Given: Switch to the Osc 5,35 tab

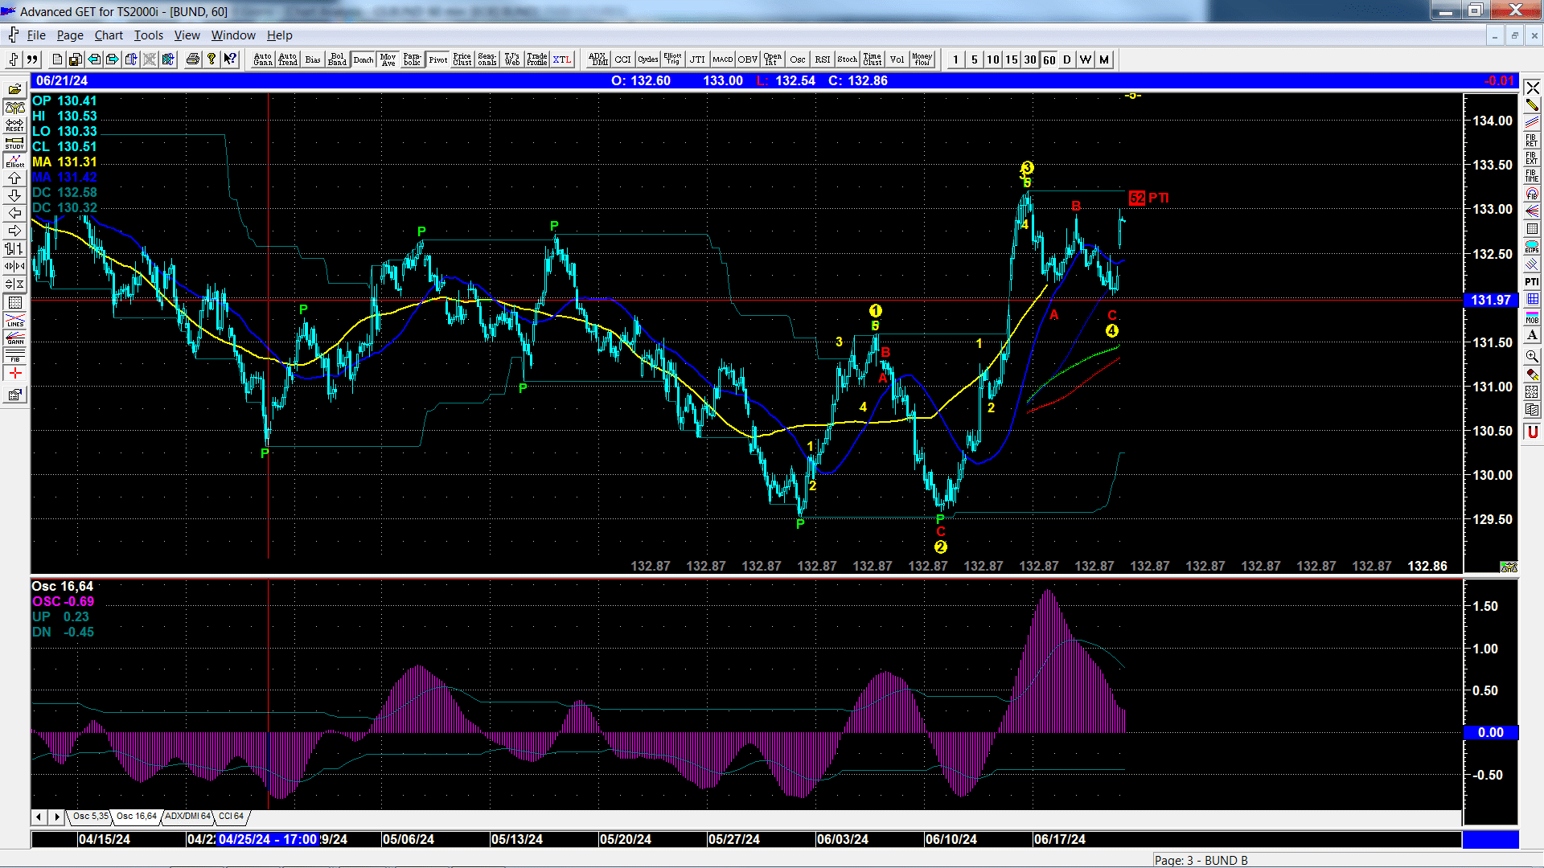Looking at the screenshot, I should 90,816.
